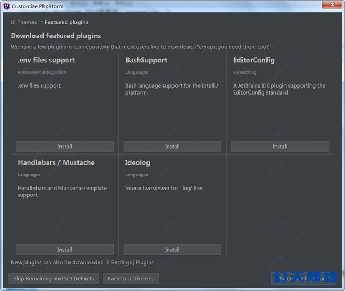Click the EditorConfig standard description text
This screenshot has width=345, height=291.
(x=279, y=89)
